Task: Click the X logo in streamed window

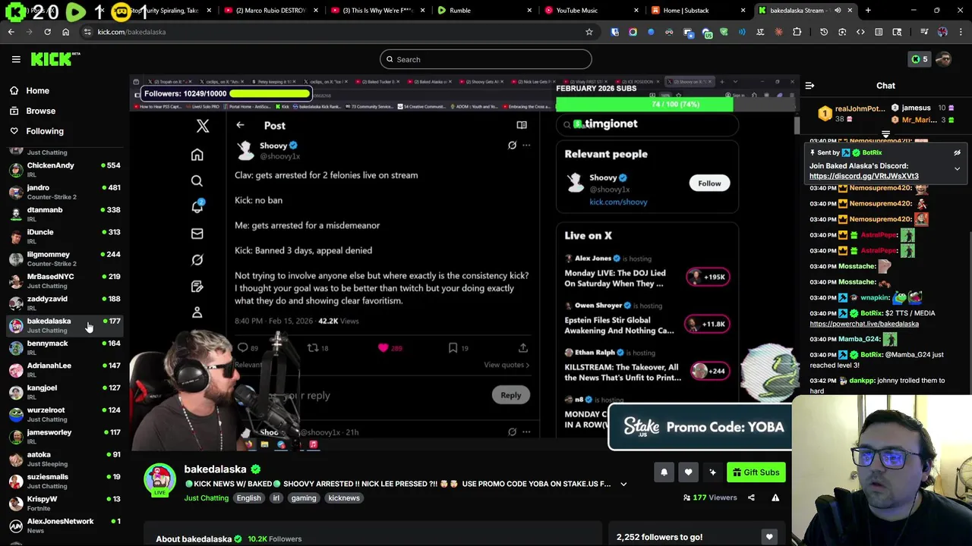Action: tap(203, 126)
